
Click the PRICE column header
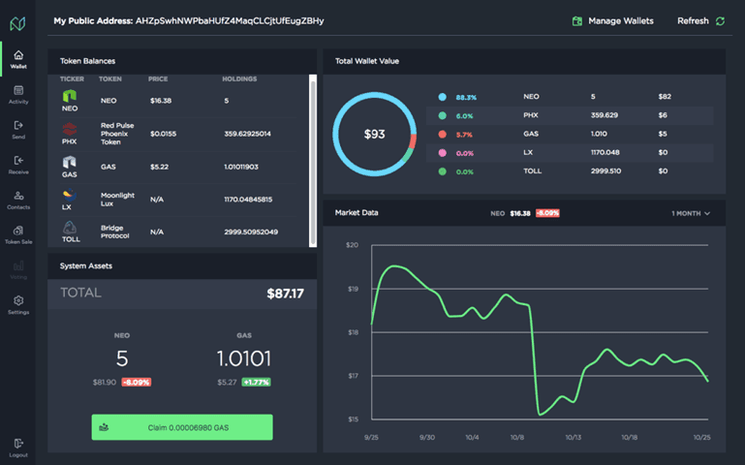click(x=158, y=78)
